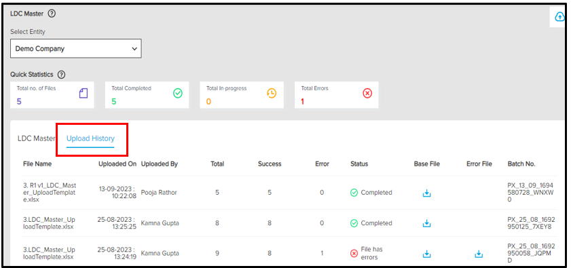Download base file for 13:25:25 upload
The height and width of the screenshot is (268, 571).
(x=426, y=224)
